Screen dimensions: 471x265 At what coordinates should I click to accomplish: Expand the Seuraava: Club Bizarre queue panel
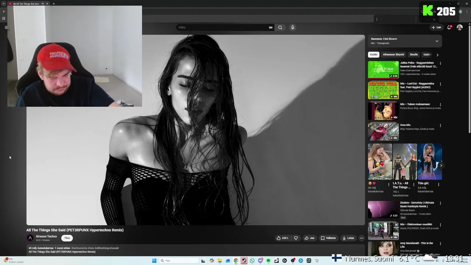[437, 41]
